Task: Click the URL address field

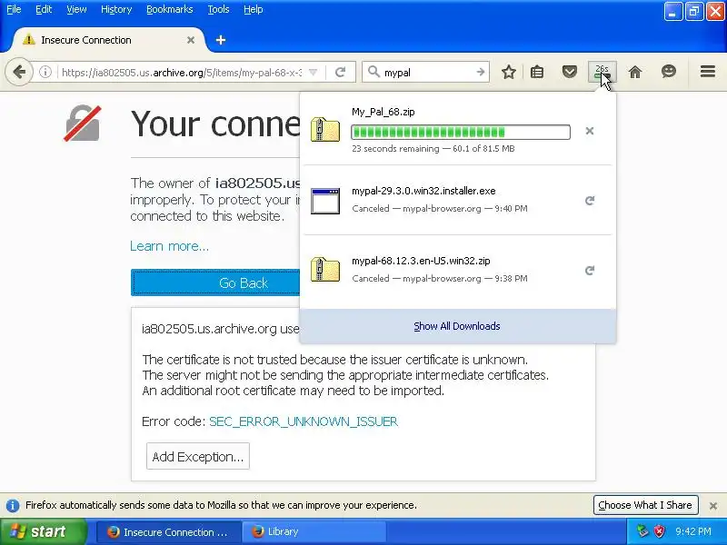Action: click(x=182, y=73)
